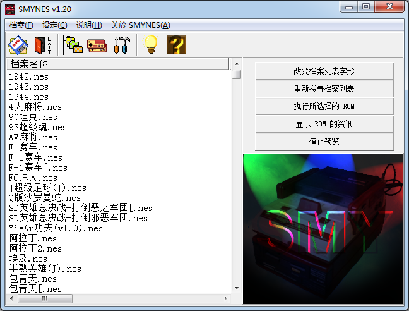This screenshot has width=409, height=311.
Task: Click the 显示 ROM 的资讯 button
Action: point(324,124)
